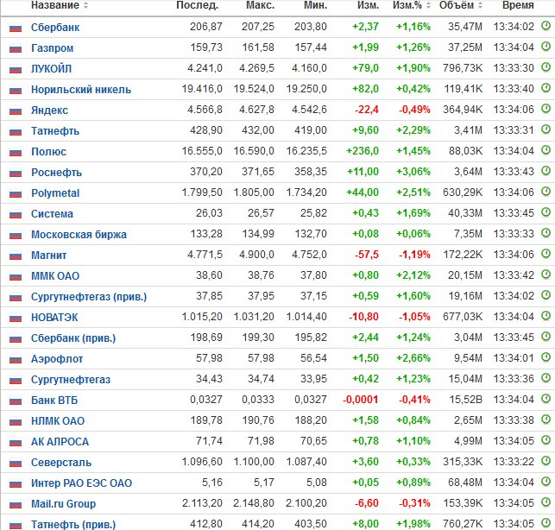Click the Russian flag beside Сбербанк (прив.)
This screenshot has height=530, width=555.
(16, 339)
